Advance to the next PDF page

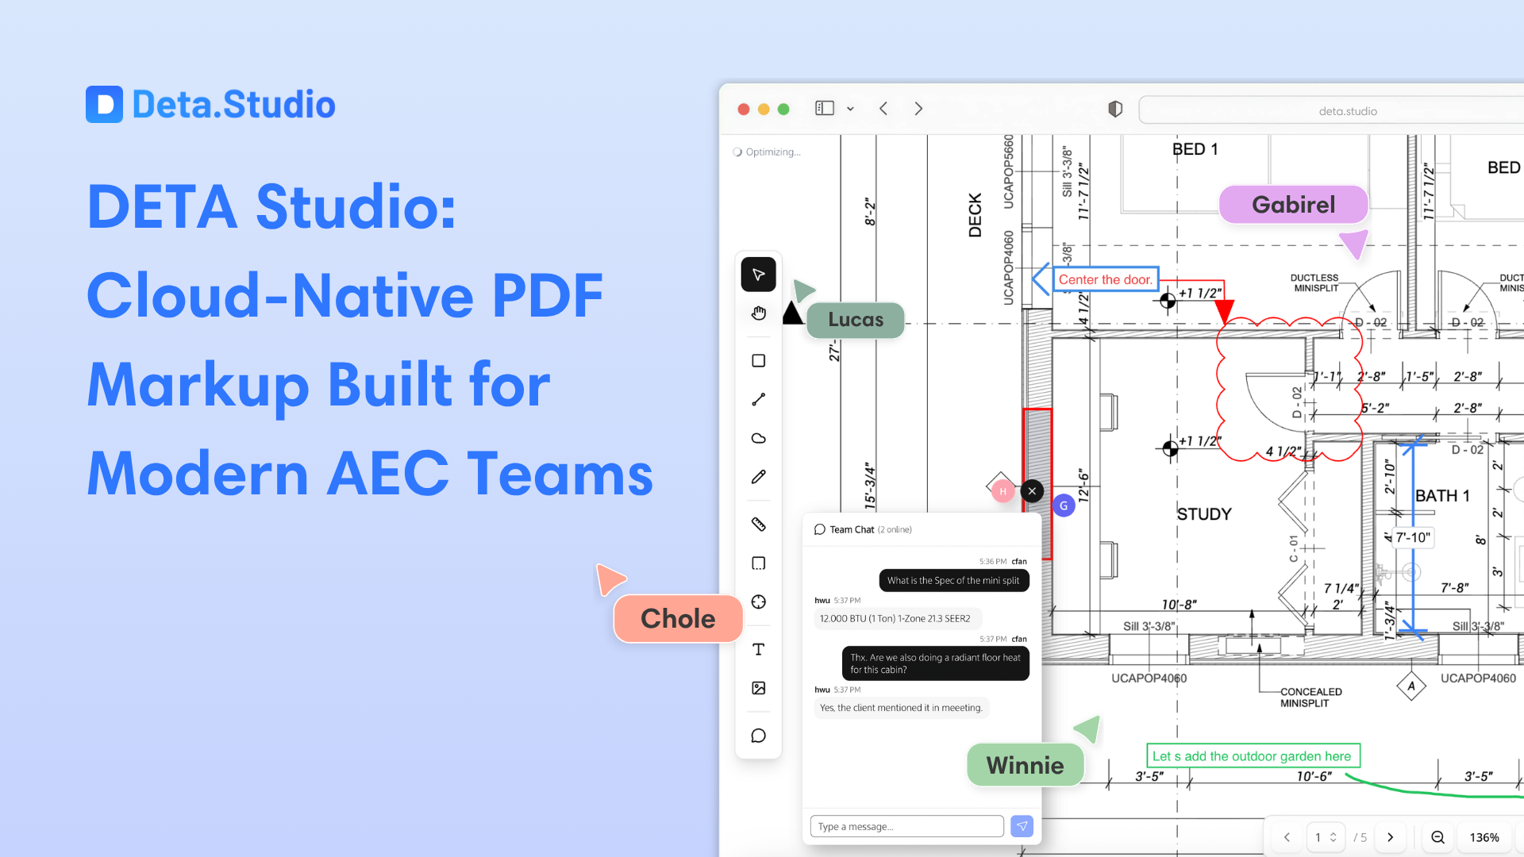(1390, 836)
